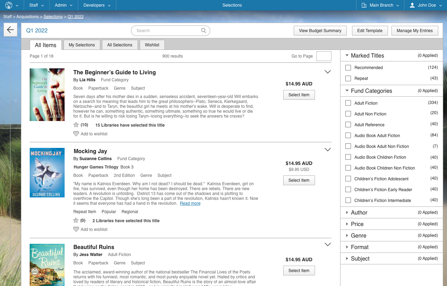Tick the Audio Book Children Fiction checkbox
447x286 pixels.
348,157
